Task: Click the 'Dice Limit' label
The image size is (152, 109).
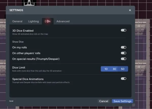Action: (x=19, y=67)
